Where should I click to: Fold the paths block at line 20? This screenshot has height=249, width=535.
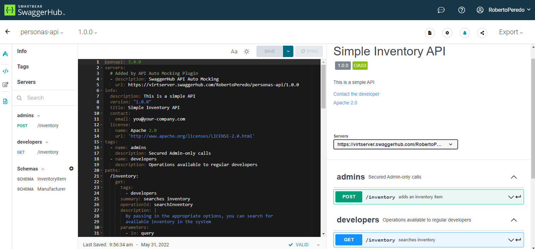(x=101, y=170)
